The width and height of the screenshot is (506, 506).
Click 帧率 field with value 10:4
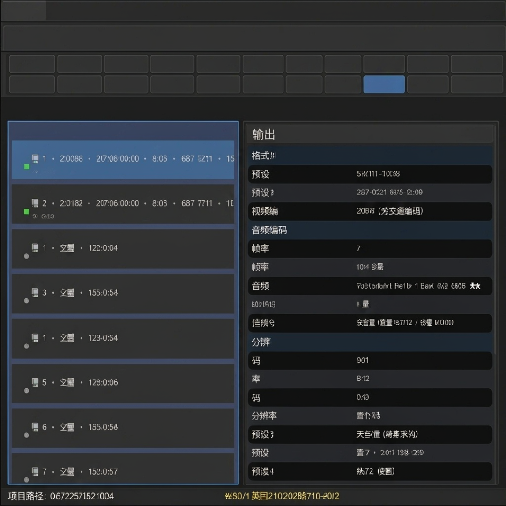click(x=370, y=267)
